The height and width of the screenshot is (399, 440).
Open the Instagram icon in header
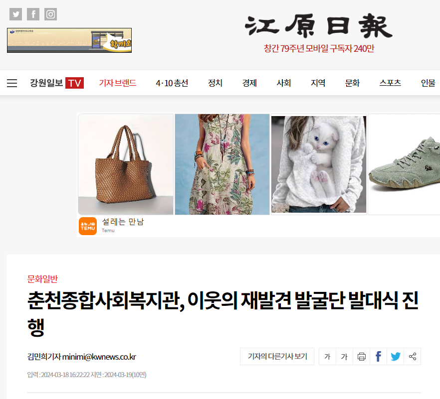(50, 14)
